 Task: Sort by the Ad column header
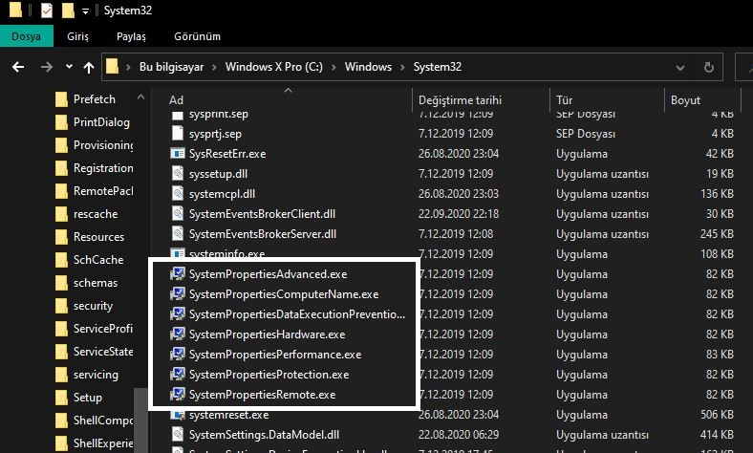coord(176,100)
